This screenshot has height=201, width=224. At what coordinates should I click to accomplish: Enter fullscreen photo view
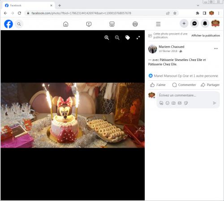click(x=138, y=38)
